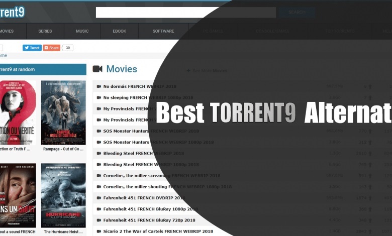Click camera icon beside Fahrenheit 451 BluRay 720p
392x236 pixels.
click(99, 220)
